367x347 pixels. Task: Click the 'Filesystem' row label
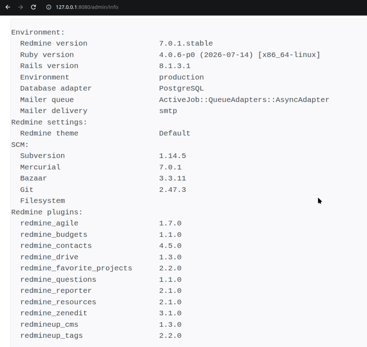pyautogui.click(x=43, y=201)
